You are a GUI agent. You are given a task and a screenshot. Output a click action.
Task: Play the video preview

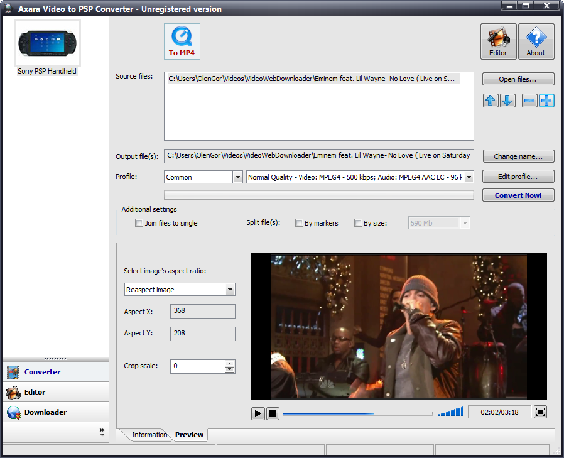[258, 413]
